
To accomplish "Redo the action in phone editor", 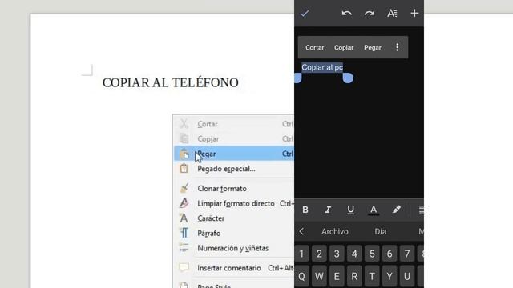I will tap(370, 14).
